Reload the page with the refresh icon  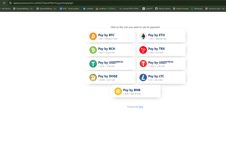click(4, 3)
